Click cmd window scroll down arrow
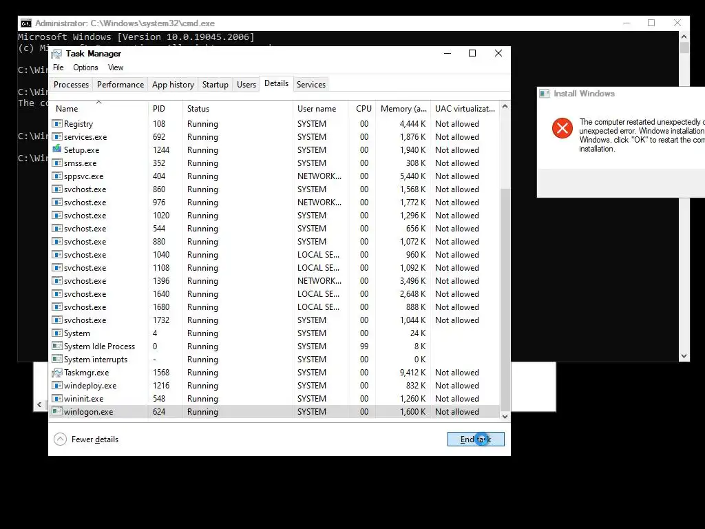Image resolution: width=705 pixels, height=529 pixels. 684,356
